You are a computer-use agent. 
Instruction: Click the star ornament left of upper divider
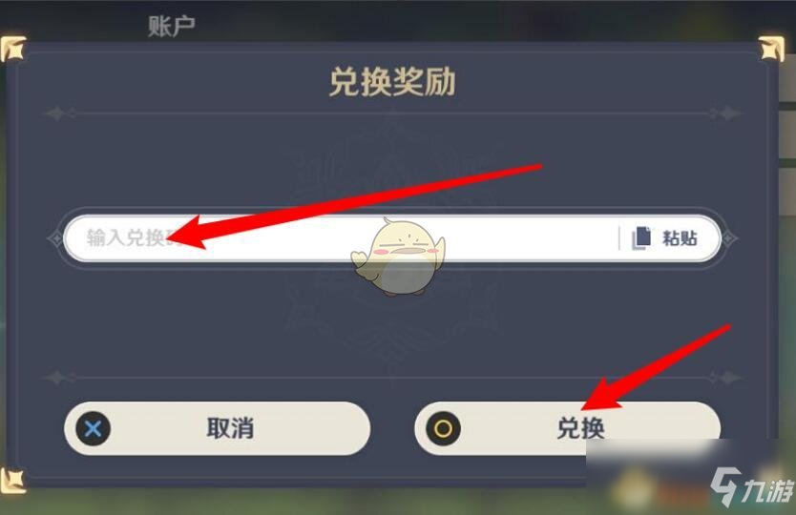pos(57,113)
